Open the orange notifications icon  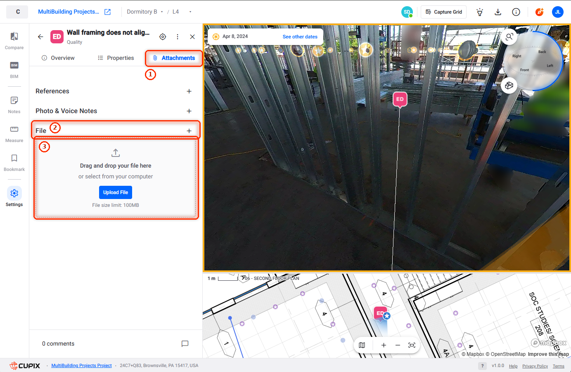[x=539, y=12]
